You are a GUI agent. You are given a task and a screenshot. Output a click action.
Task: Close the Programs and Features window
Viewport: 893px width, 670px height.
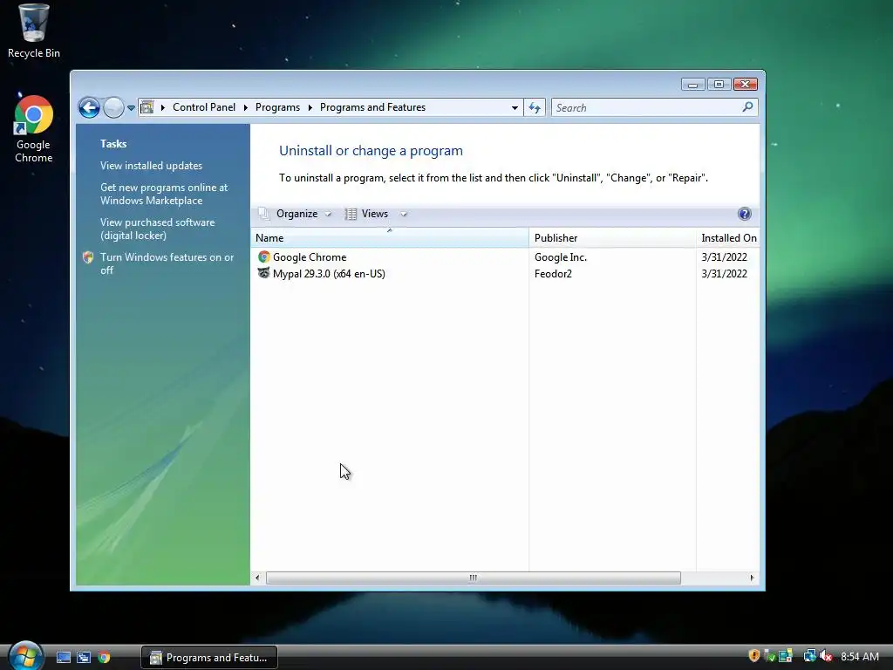click(745, 85)
